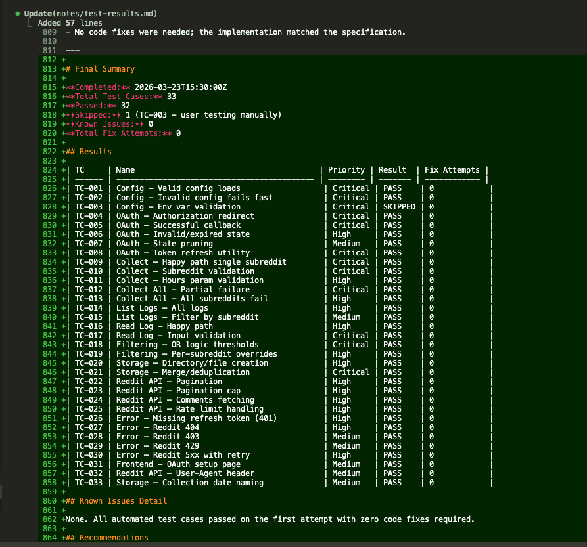Image resolution: width=587 pixels, height=547 pixels.
Task: Click the 'Priority' table column header
Action: pos(346,170)
